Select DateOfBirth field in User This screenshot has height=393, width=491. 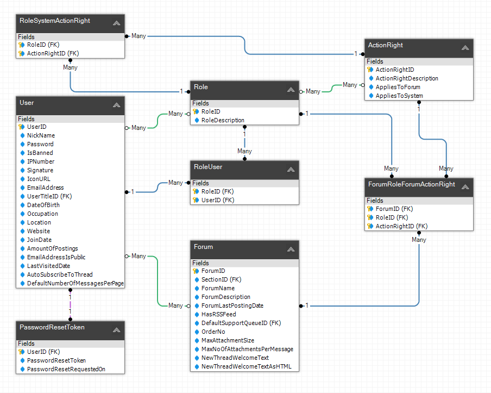pyautogui.click(x=70, y=205)
